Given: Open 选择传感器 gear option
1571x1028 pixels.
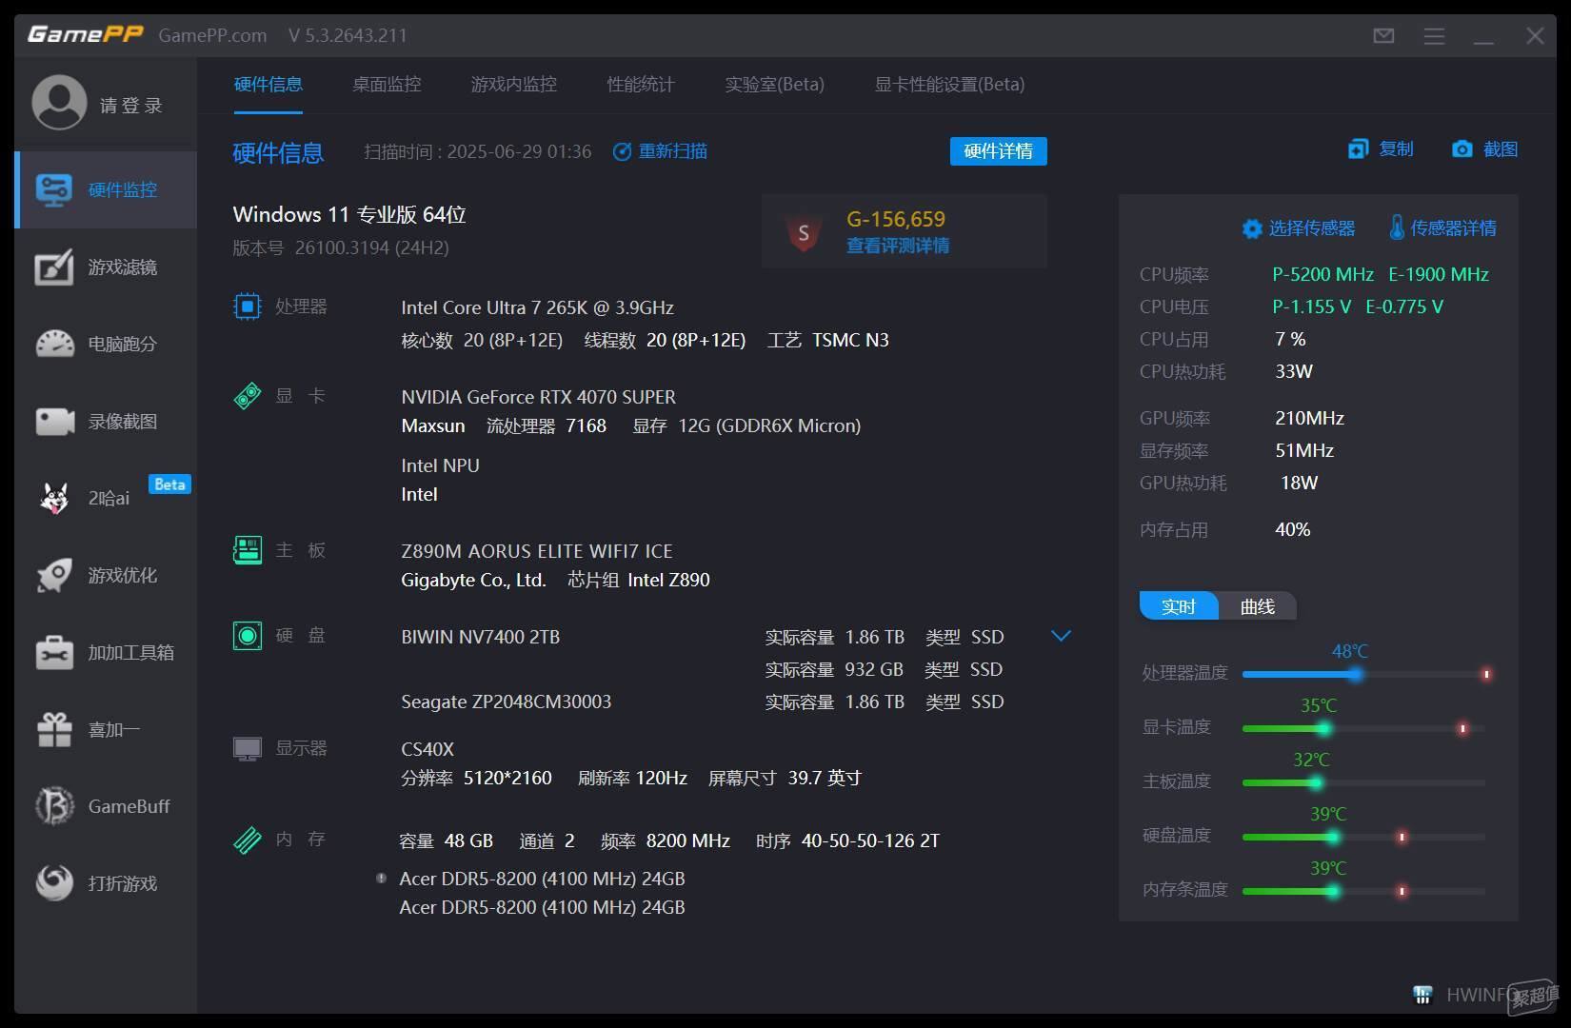Looking at the screenshot, I should 1299,228.
